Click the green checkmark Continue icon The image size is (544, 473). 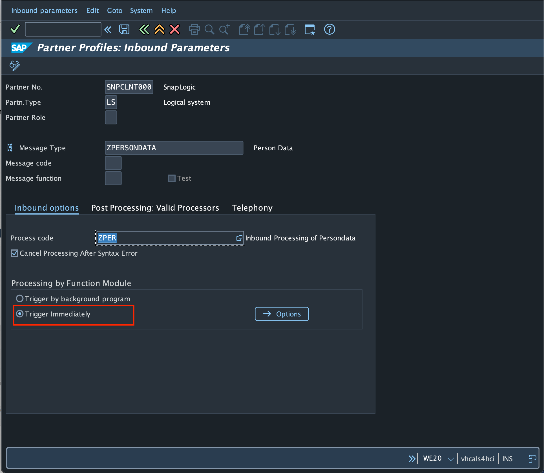[x=15, y=29]
